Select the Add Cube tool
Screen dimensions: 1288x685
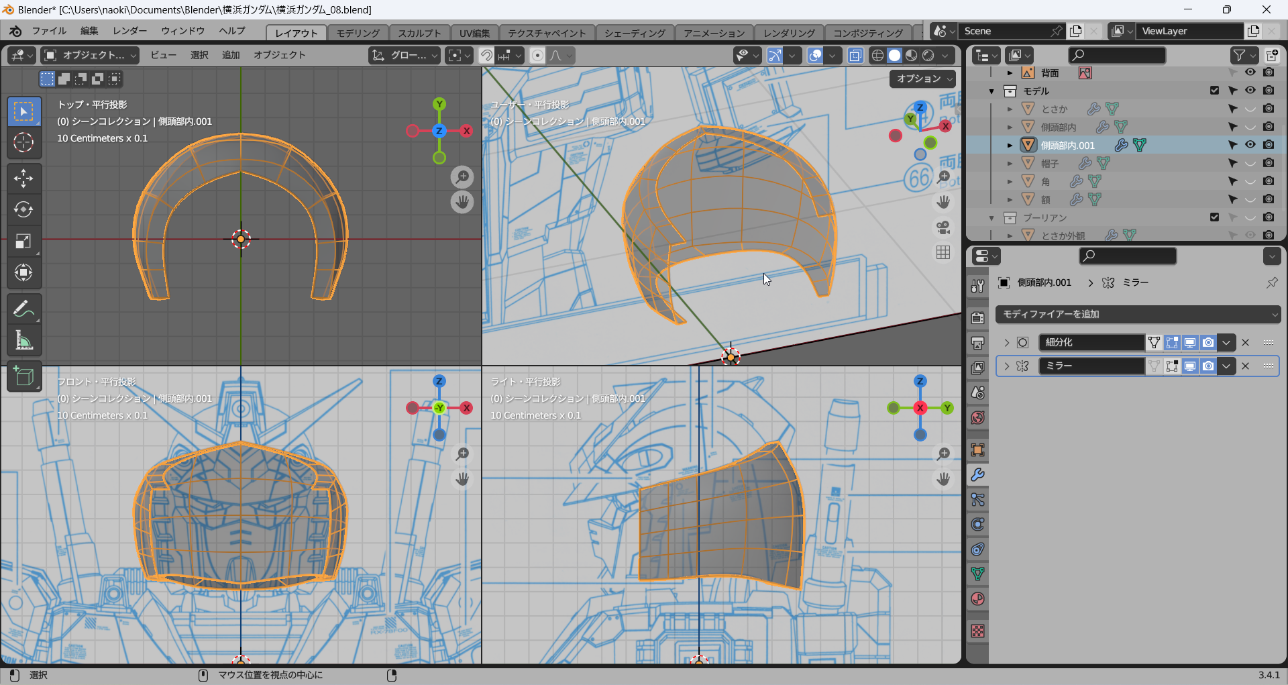23,377
